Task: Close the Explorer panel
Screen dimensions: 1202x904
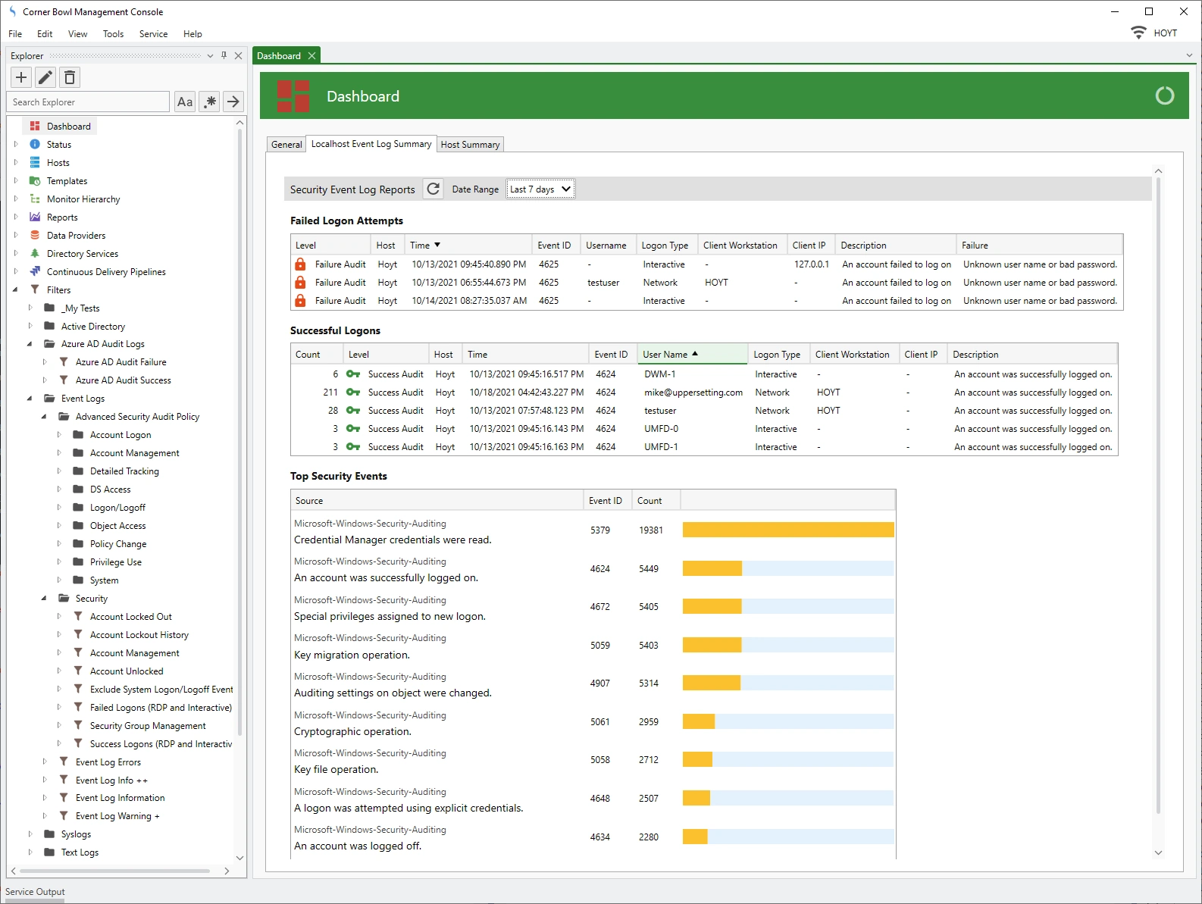Action: (238, 55)
